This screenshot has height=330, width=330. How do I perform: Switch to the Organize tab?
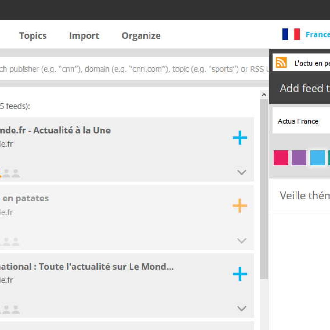click(141, 36)
